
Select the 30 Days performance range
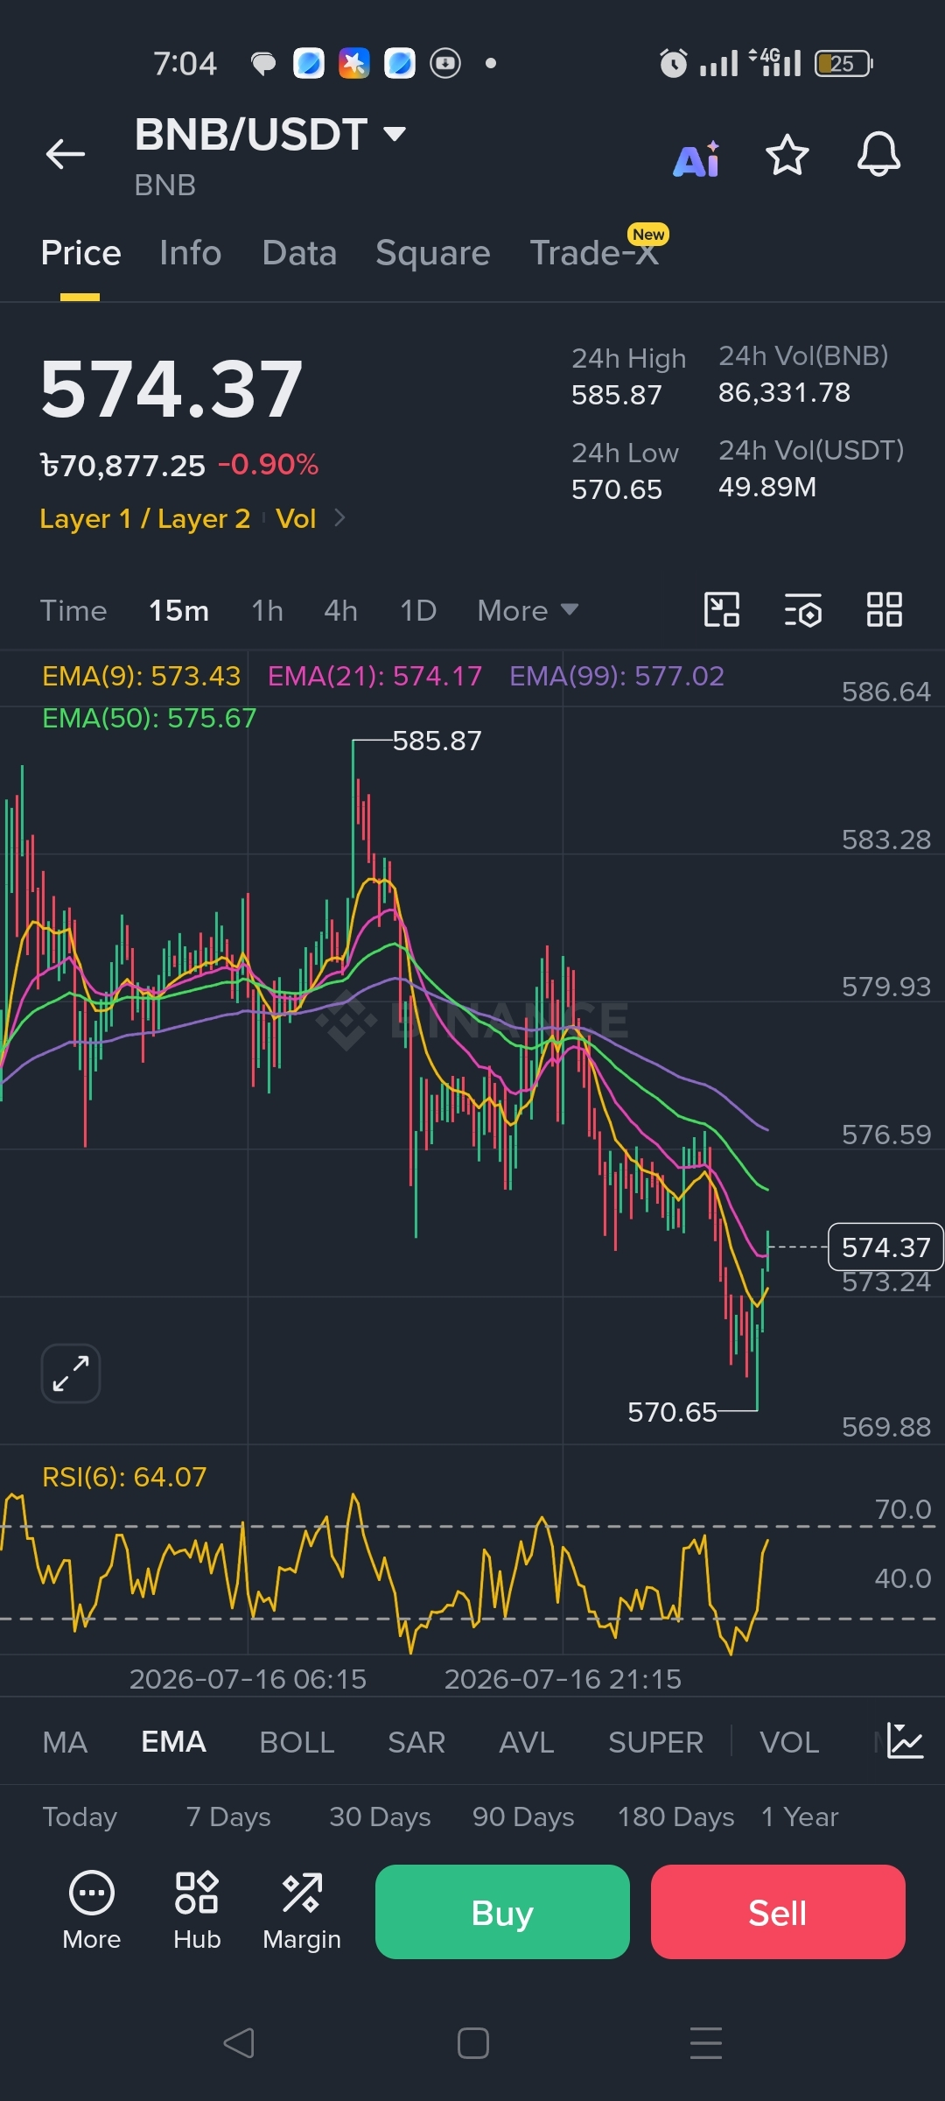point(380,1817)
